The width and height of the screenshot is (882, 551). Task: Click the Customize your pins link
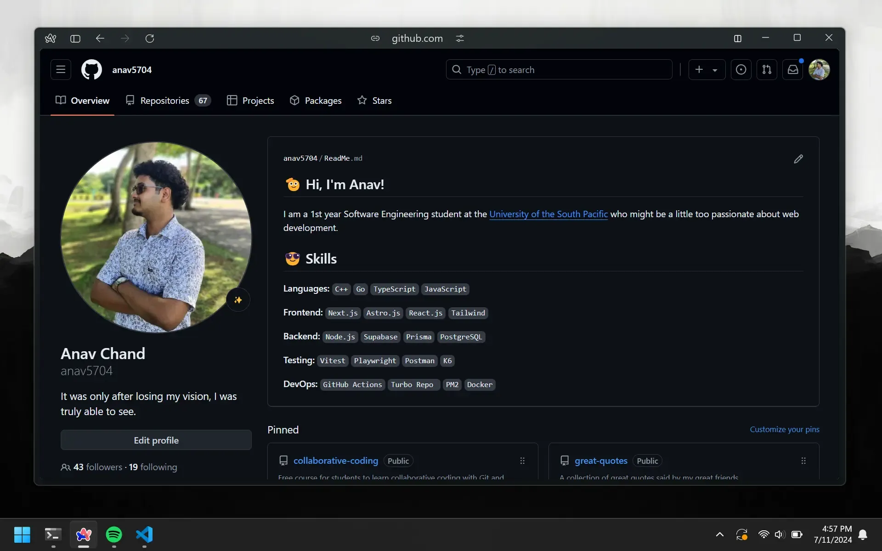(785, 429)
